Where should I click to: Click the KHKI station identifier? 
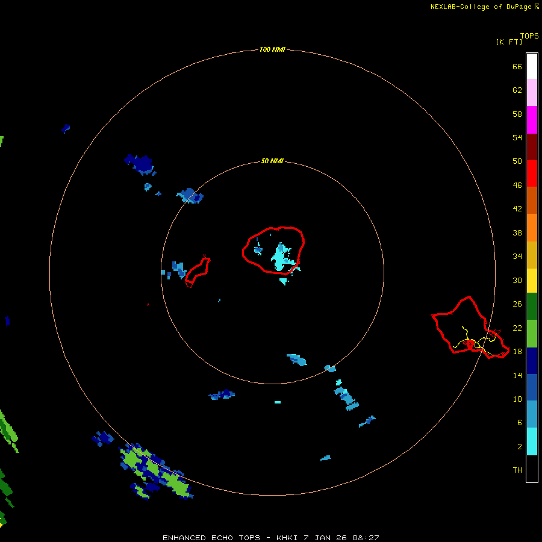click(x=287, y=538)
